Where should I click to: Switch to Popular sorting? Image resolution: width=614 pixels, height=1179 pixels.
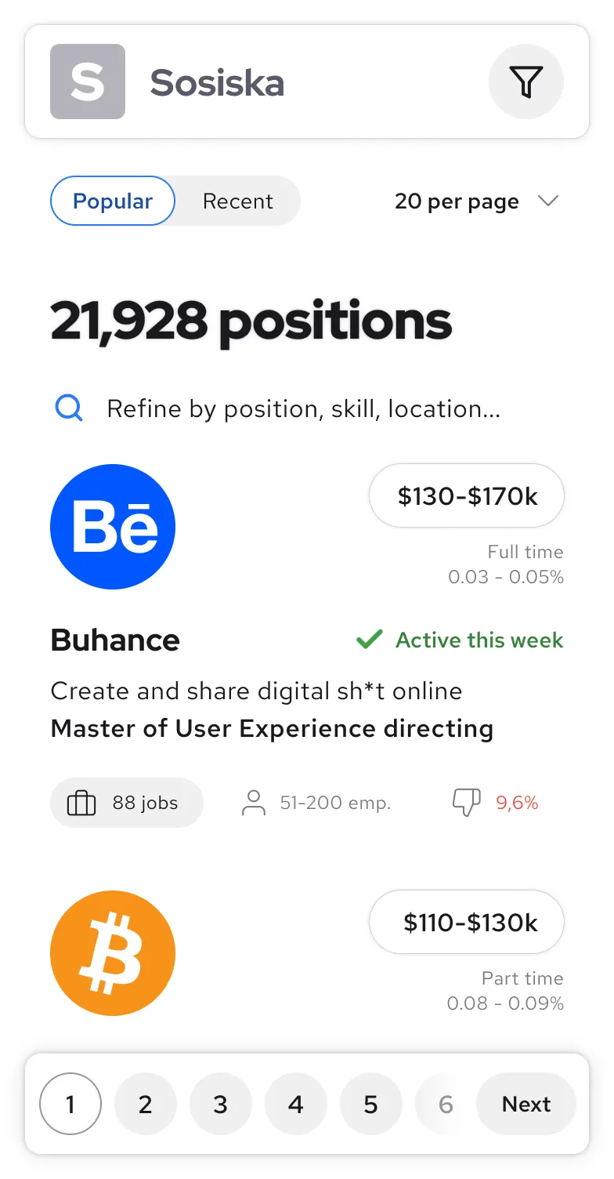[113, 201]
